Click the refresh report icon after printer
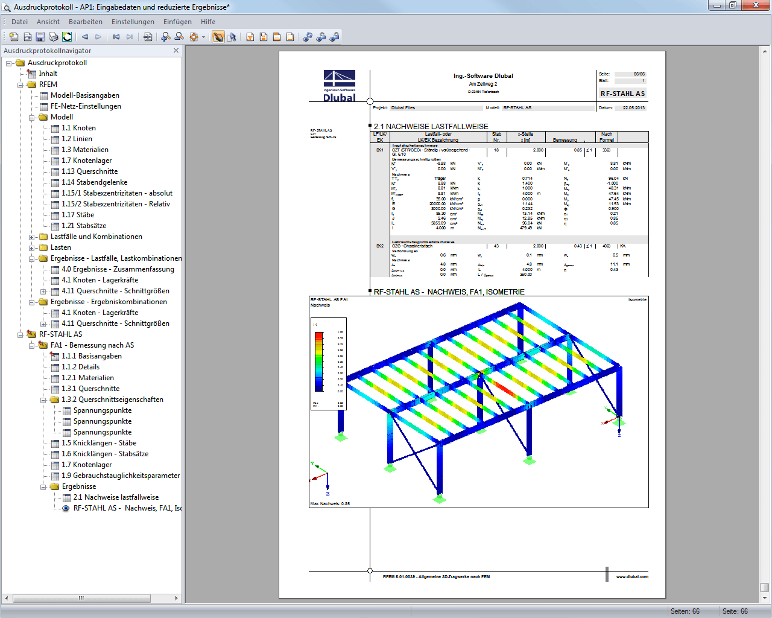This screenshot has width=772, height=618. coord(67,37)
